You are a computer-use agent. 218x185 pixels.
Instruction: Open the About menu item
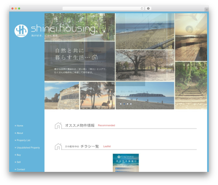click(x=20, y=133)
